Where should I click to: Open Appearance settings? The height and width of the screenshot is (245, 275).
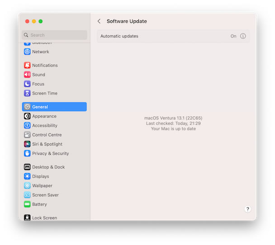tap(54, 116)
